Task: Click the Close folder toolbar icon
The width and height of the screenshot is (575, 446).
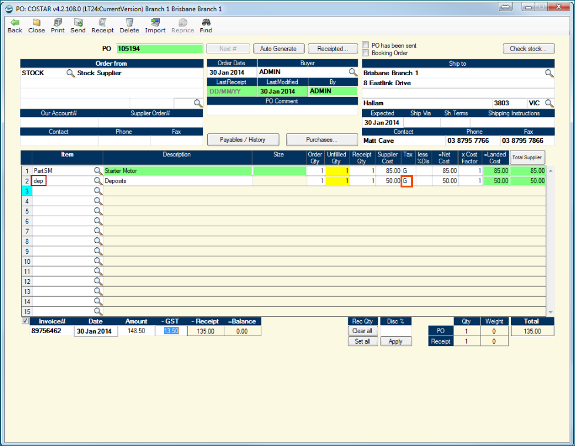Action: (36, 26)
